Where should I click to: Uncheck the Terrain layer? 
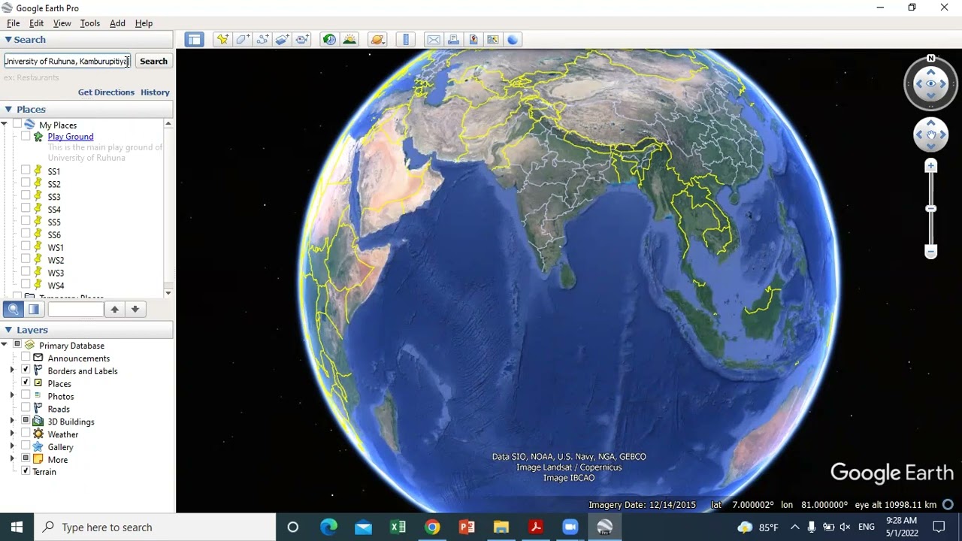click(26, 471)
